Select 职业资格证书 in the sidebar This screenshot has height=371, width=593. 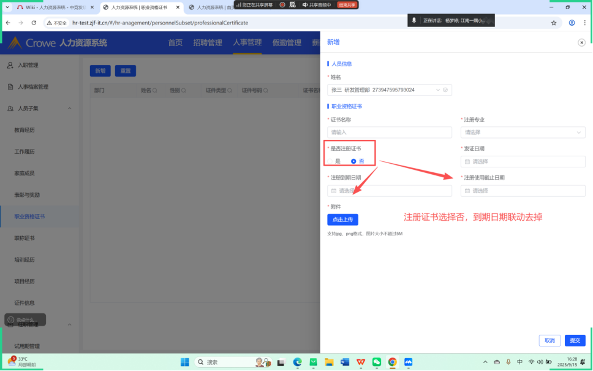pyautogui.click(x=39, y=216)
